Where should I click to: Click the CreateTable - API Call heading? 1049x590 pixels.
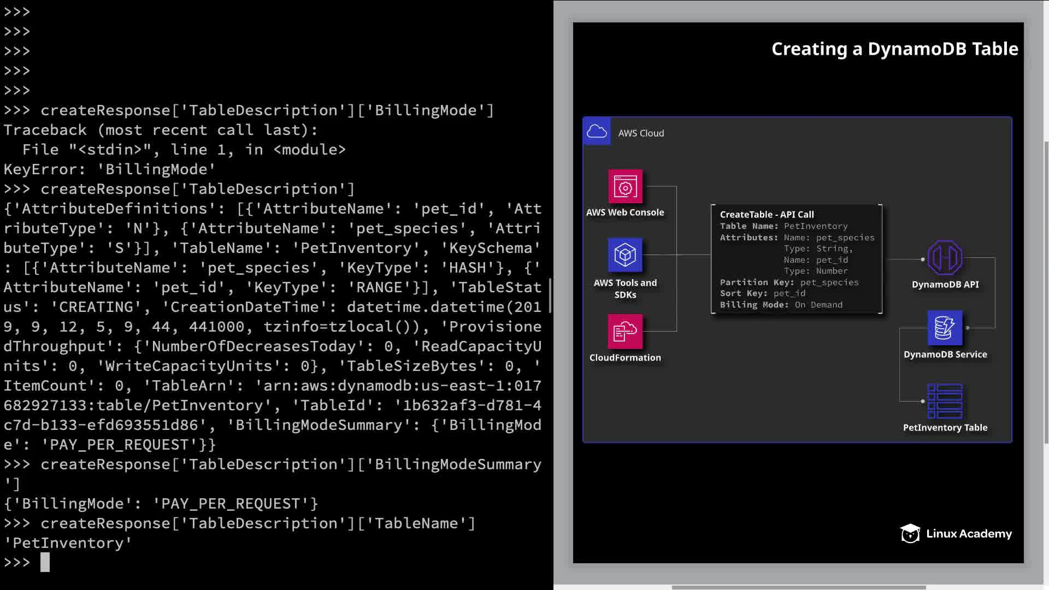[767, 215]
